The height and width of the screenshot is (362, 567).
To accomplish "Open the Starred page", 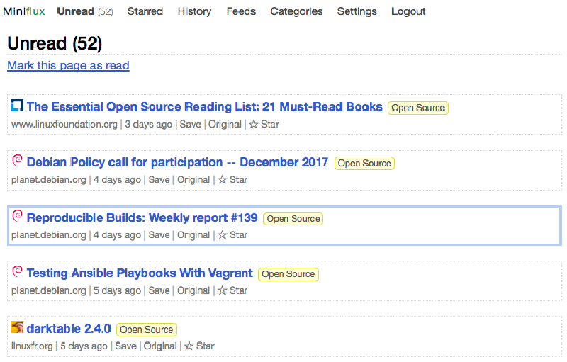I will pos(145,11).
